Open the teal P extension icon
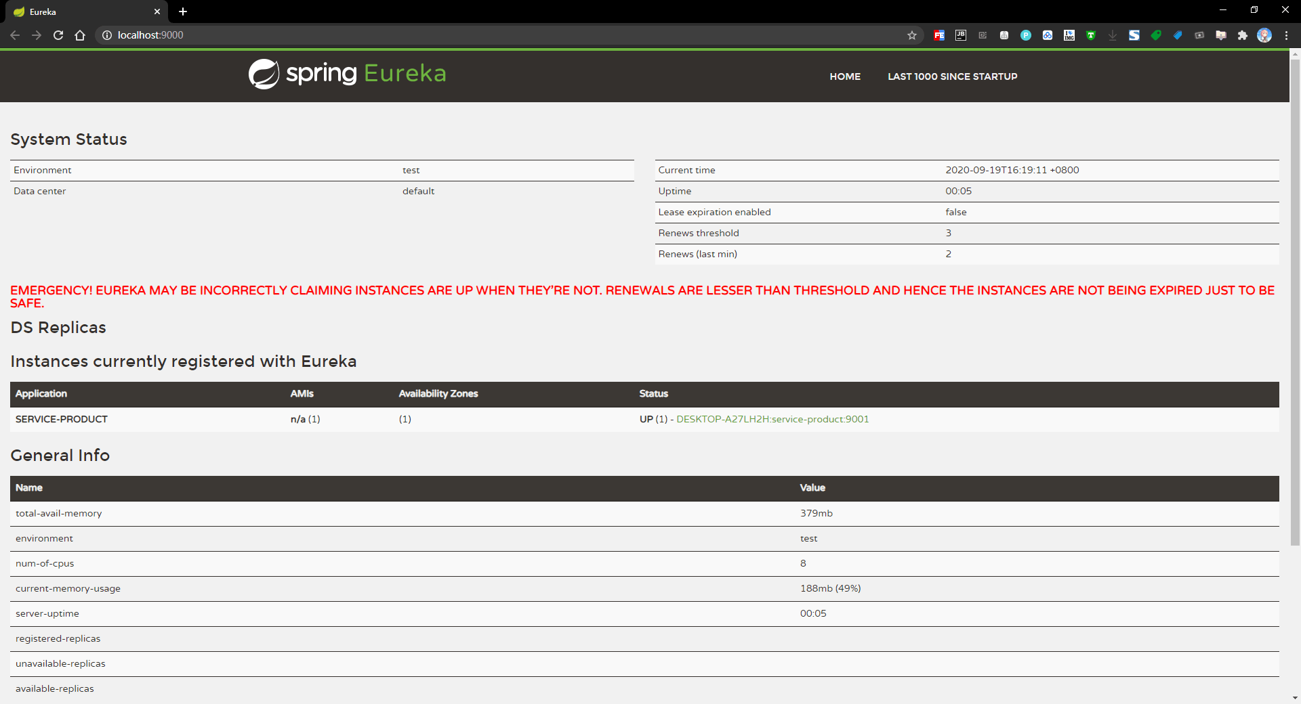 coord(1026,35)
